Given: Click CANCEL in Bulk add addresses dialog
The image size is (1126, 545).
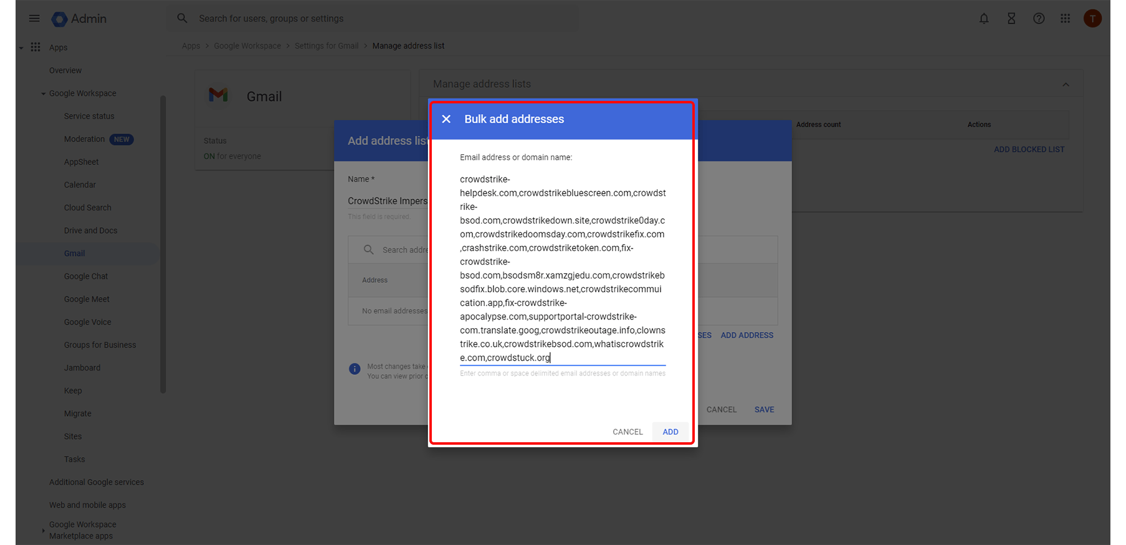Looking at the screenshot, I should pyautogui.click(x=627, y=432).
